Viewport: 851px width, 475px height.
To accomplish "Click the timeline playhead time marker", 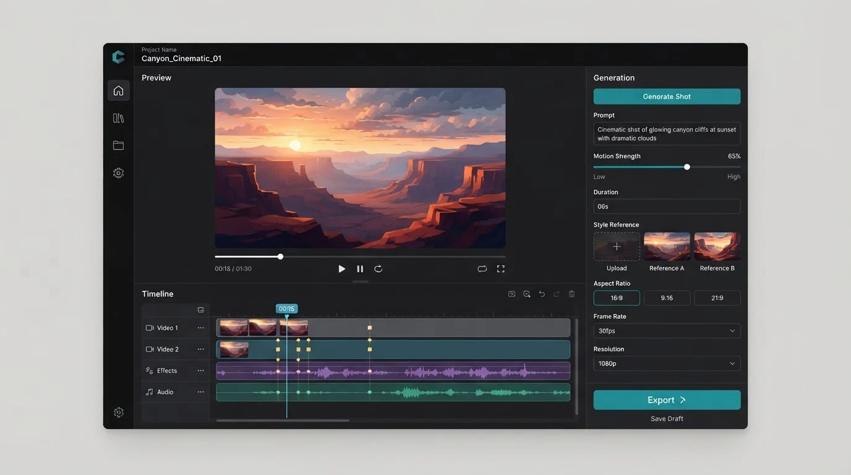I will point(286,309).
